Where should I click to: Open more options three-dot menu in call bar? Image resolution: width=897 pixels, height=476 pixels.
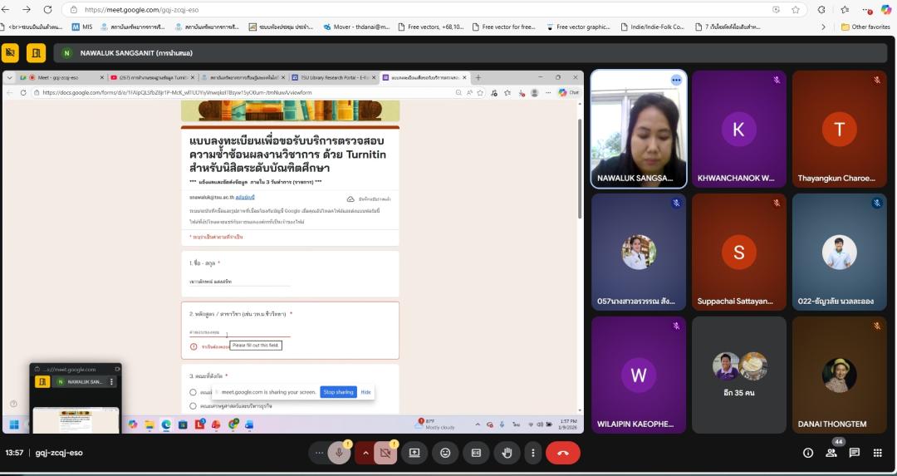click(x=532, y=453)
